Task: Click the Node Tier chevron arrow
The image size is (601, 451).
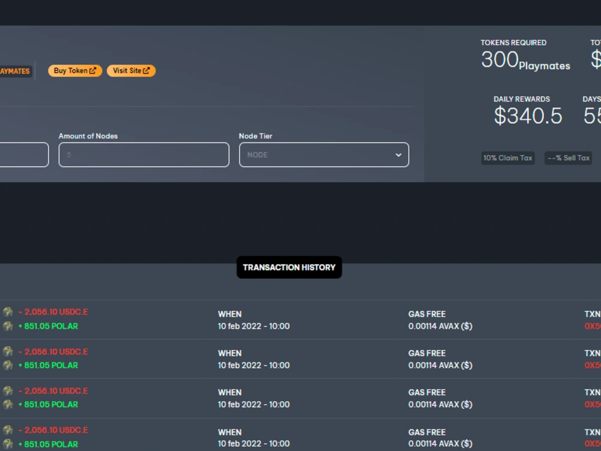Action: coord(398,155)
